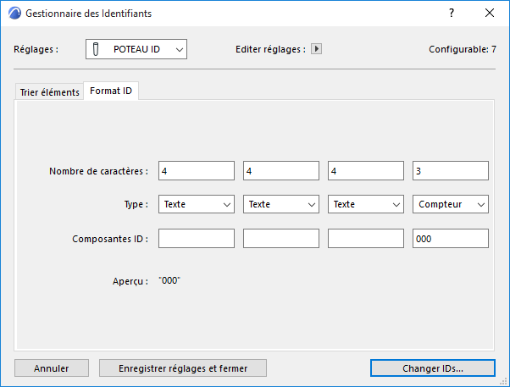This screenshot has height=387, width=510.
Task: Expand the third Type Texte dropdown
Action: [x=365, y=204]
